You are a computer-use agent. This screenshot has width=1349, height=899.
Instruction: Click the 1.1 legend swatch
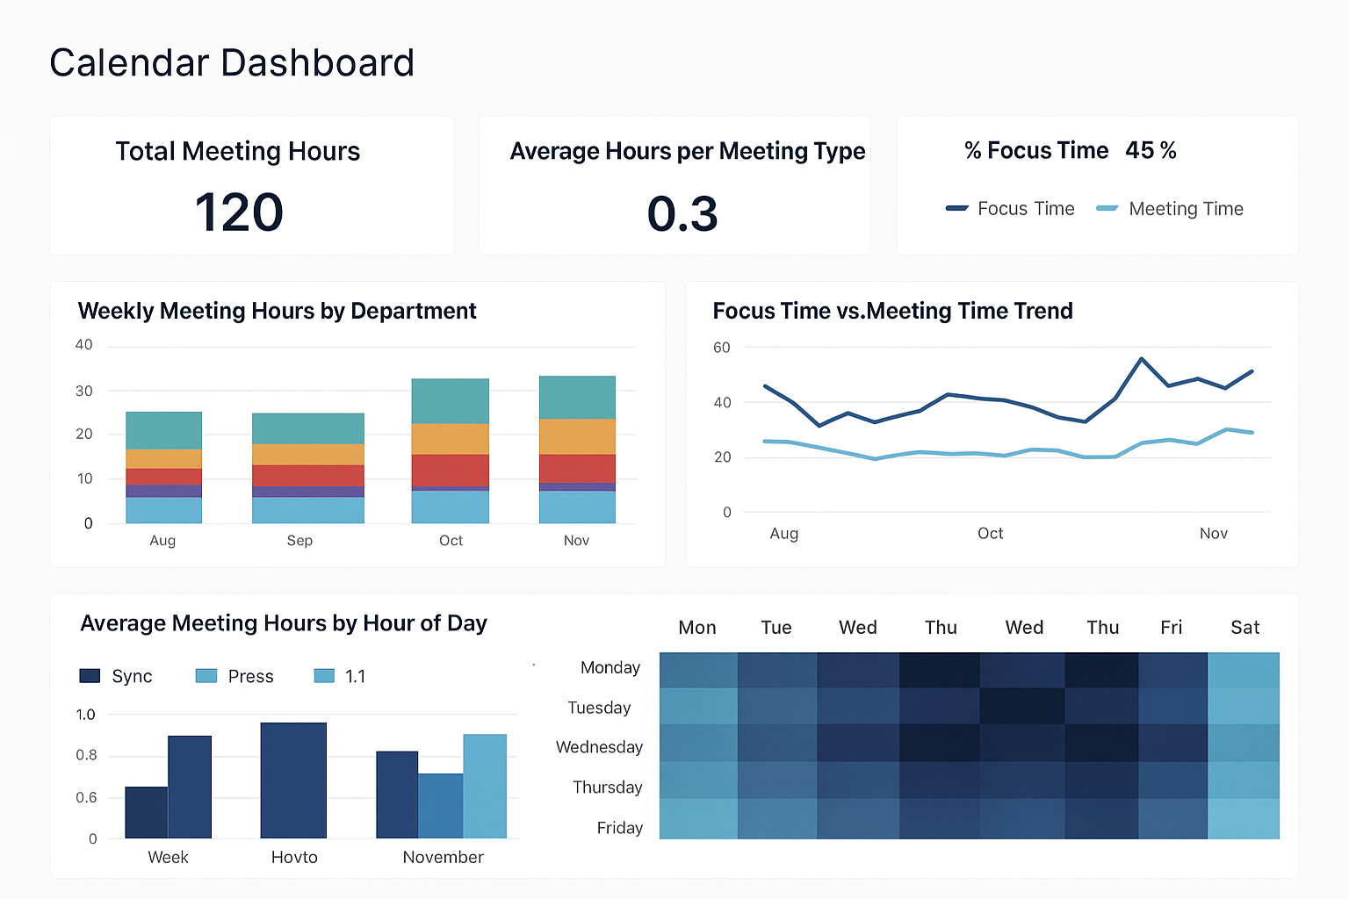click(x=323, y=675)
